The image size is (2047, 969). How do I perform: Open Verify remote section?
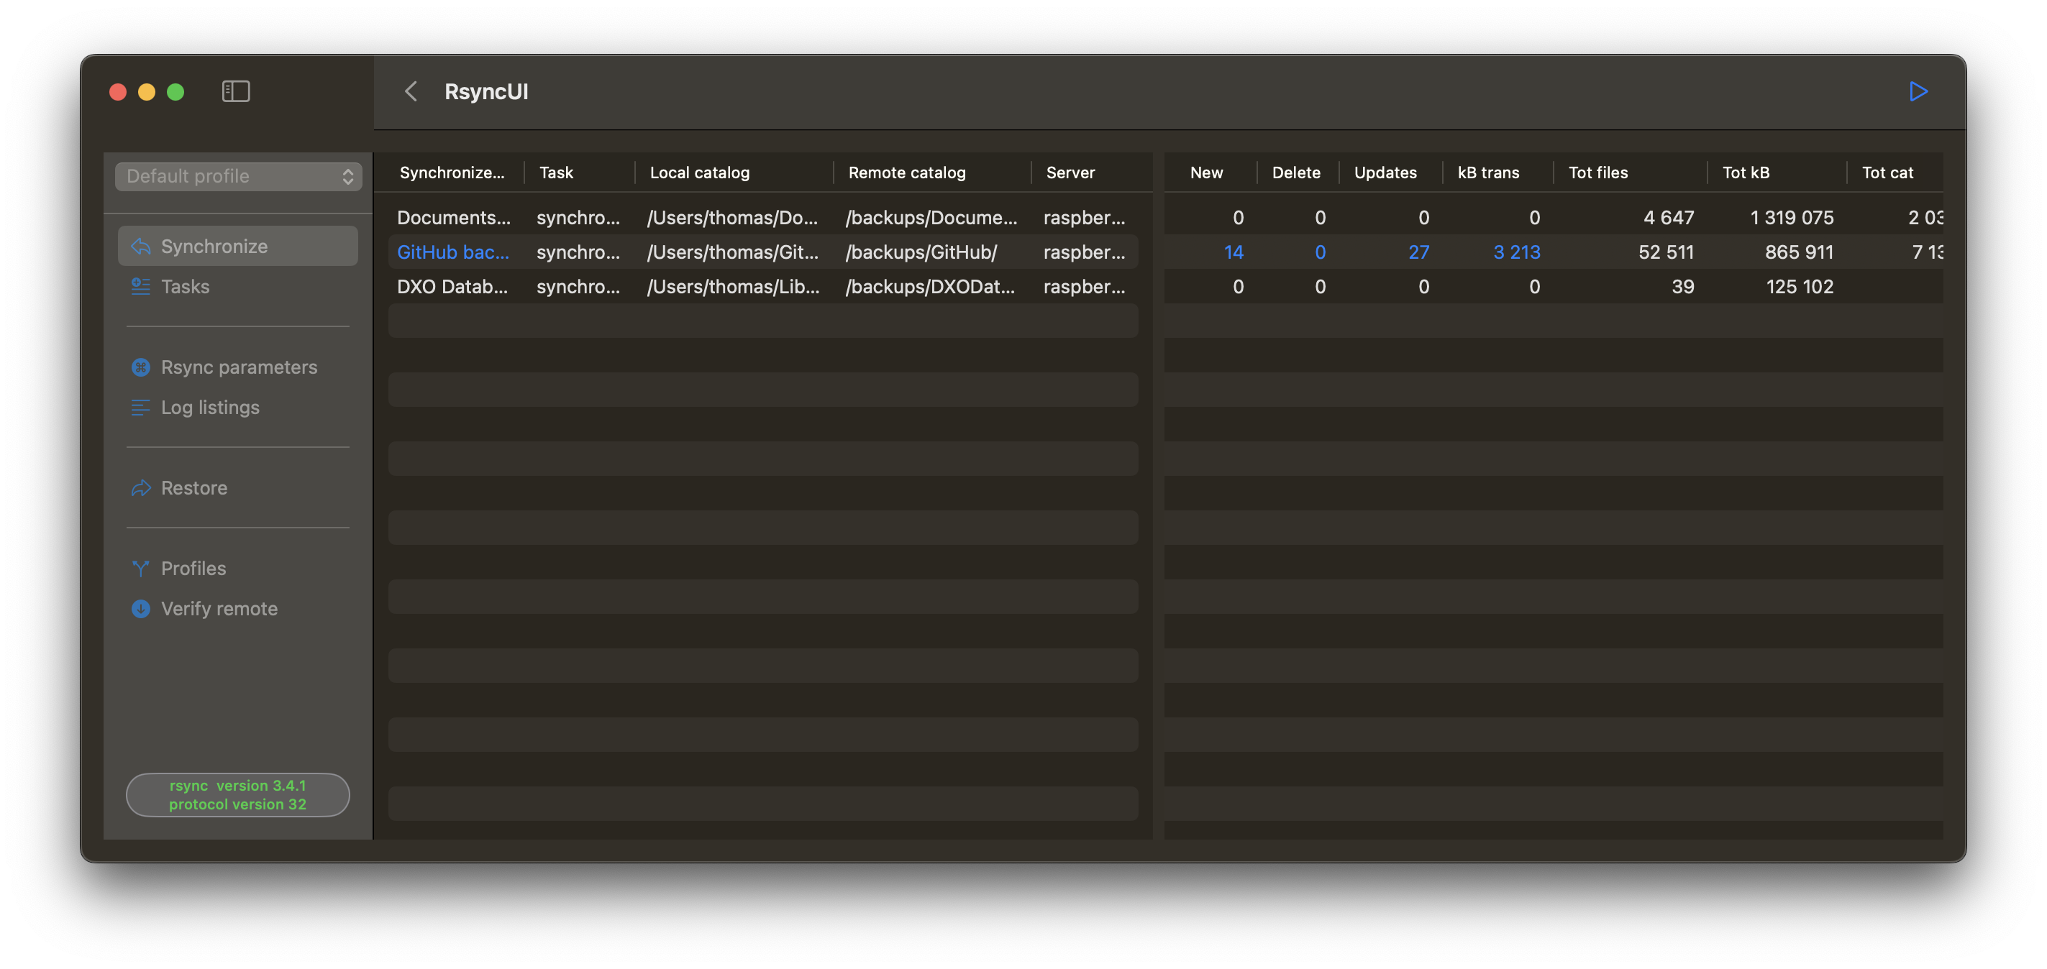[x=237, y=608]
